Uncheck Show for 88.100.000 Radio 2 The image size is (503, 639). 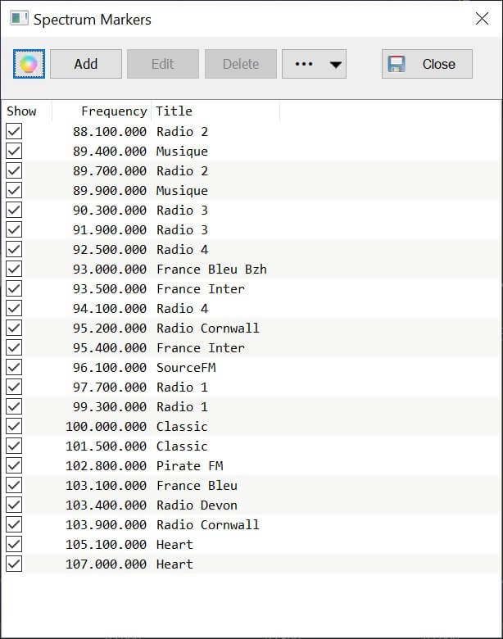14,131
